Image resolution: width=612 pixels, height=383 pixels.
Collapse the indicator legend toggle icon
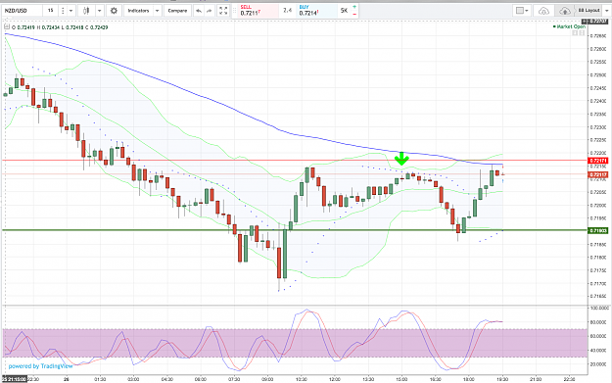coord(7,27)
